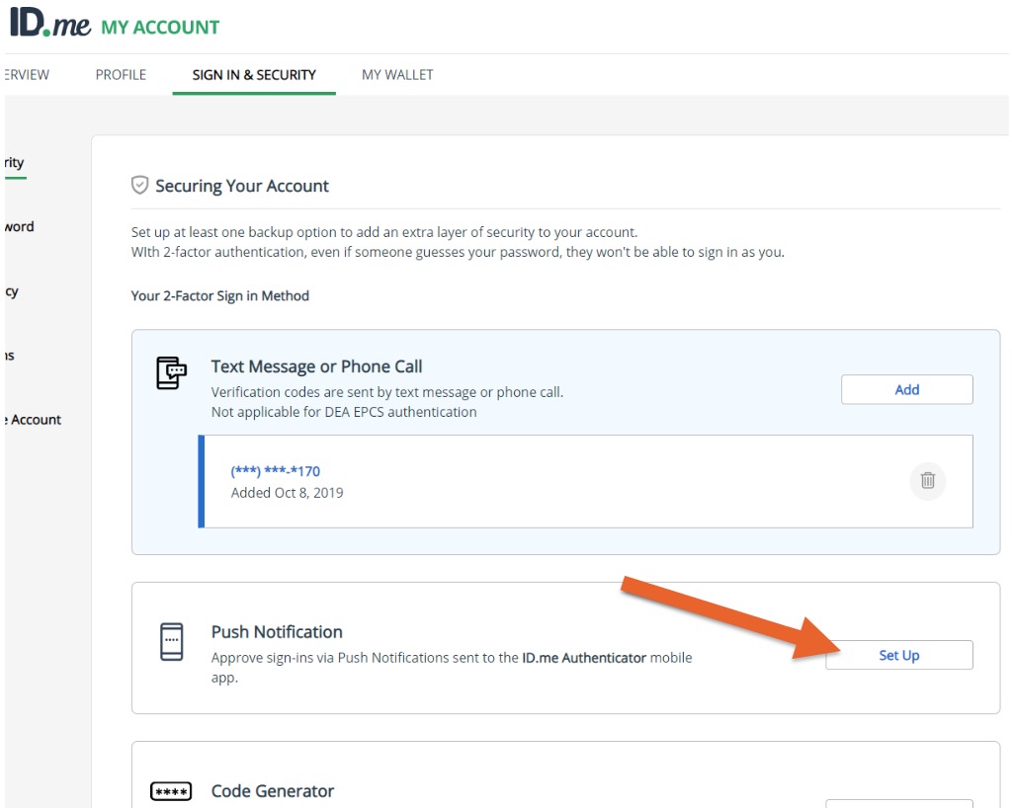The height and width of the screenshot is (808, 1012).
Task: Delete the phone number with trash icon
Action: tap(927, 480)
